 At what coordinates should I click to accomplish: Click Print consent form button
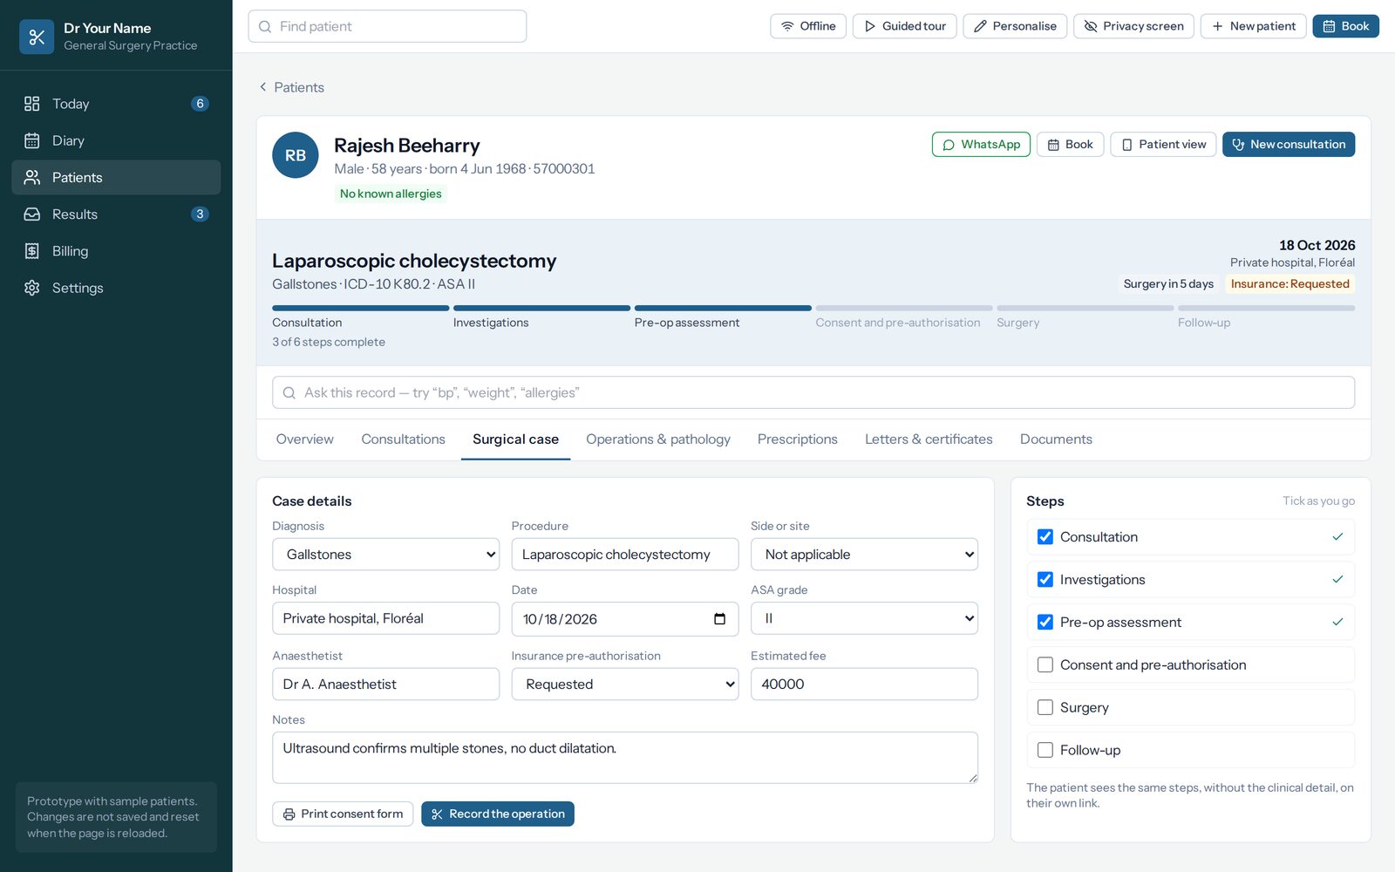pos(343,814)
